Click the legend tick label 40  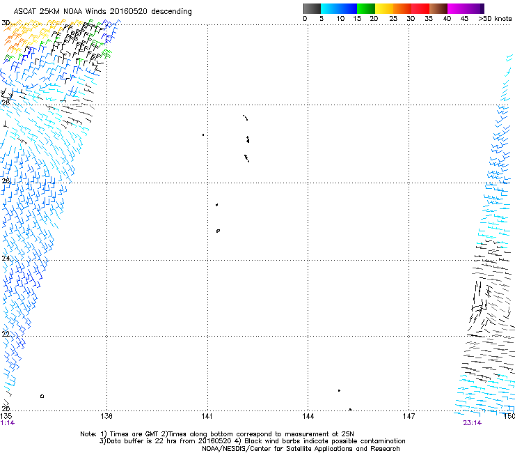coord(447,19)
